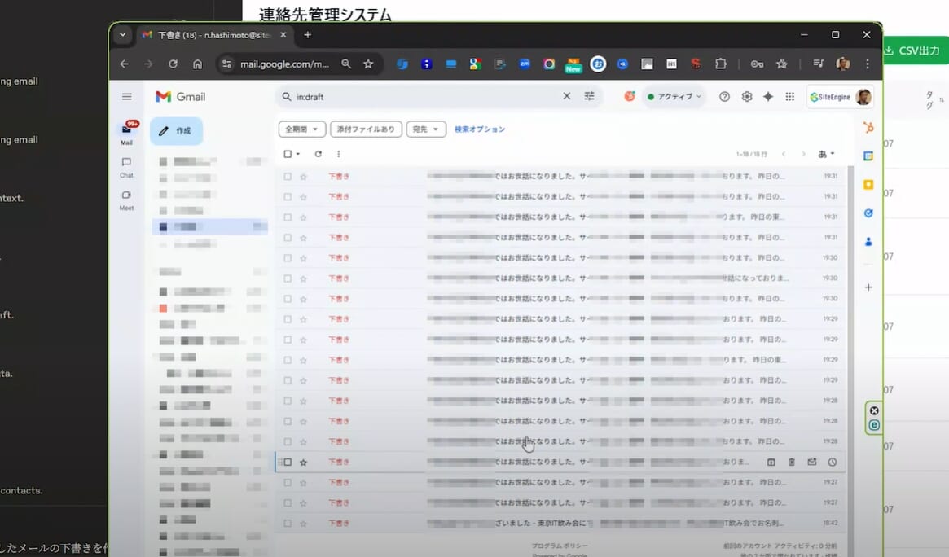
Task: Open Chrome home page icon
Action: [x=197, y=64]
